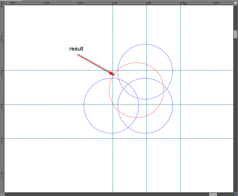The height and width of the screenshot is (196, 238).
Task: Click the 33 mark on the vertical ruler
Action: (x=2, y=175)
